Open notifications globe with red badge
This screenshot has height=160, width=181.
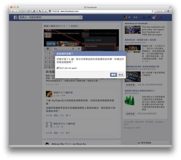click(154, 17)
